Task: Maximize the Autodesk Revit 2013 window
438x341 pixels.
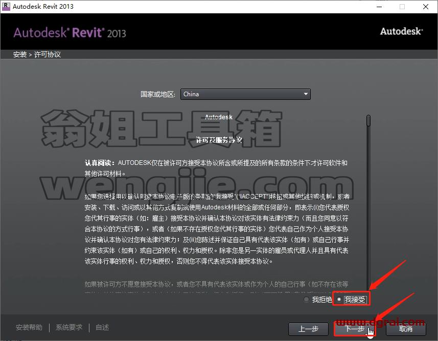Action: 402,7
